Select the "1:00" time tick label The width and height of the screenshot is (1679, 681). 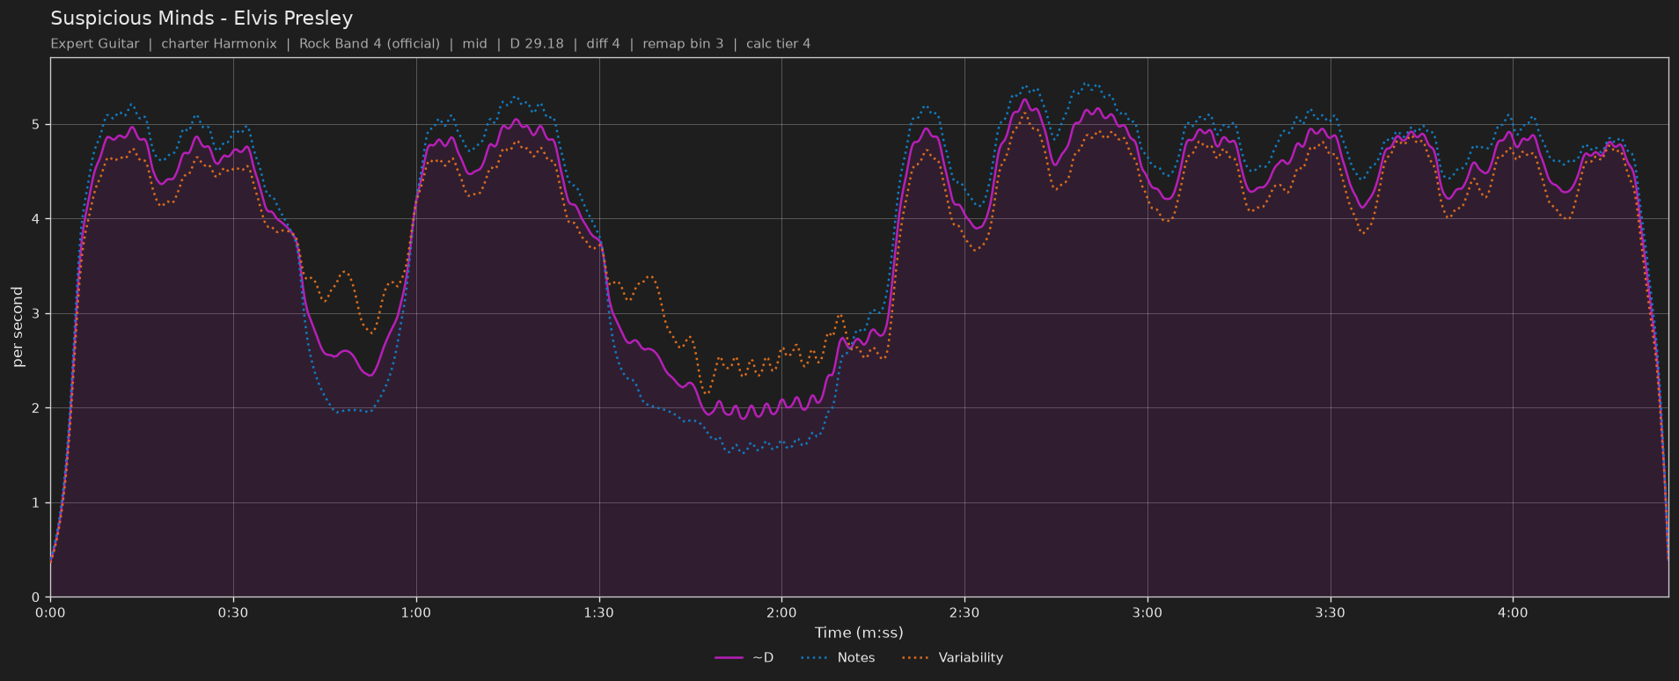click(416, 612)
